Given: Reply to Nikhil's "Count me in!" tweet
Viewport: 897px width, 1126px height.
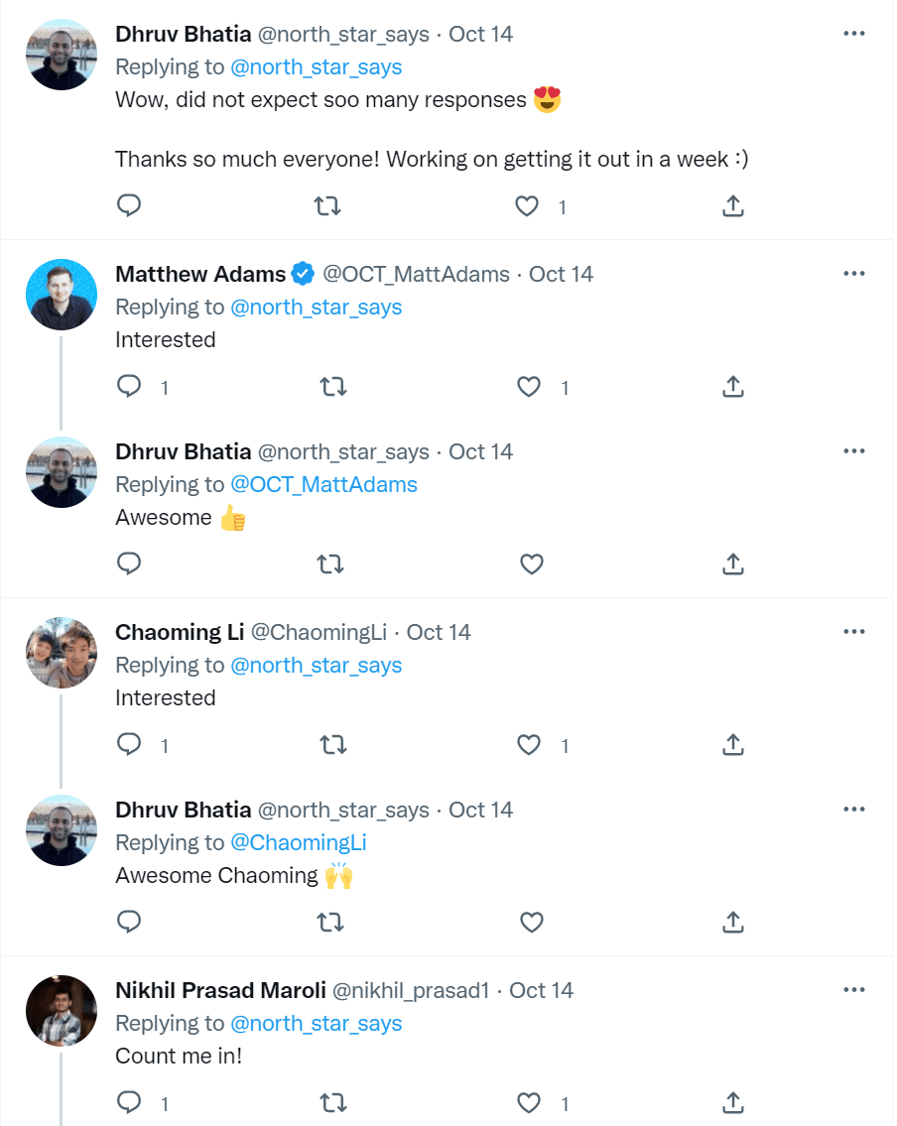Looking at the screenshot, I should pos(129,1102).
